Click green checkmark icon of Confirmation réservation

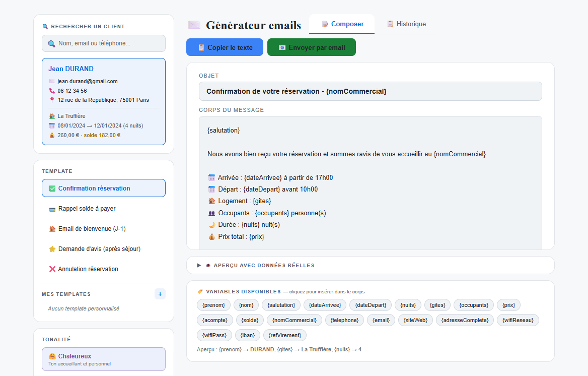(52, 189)
